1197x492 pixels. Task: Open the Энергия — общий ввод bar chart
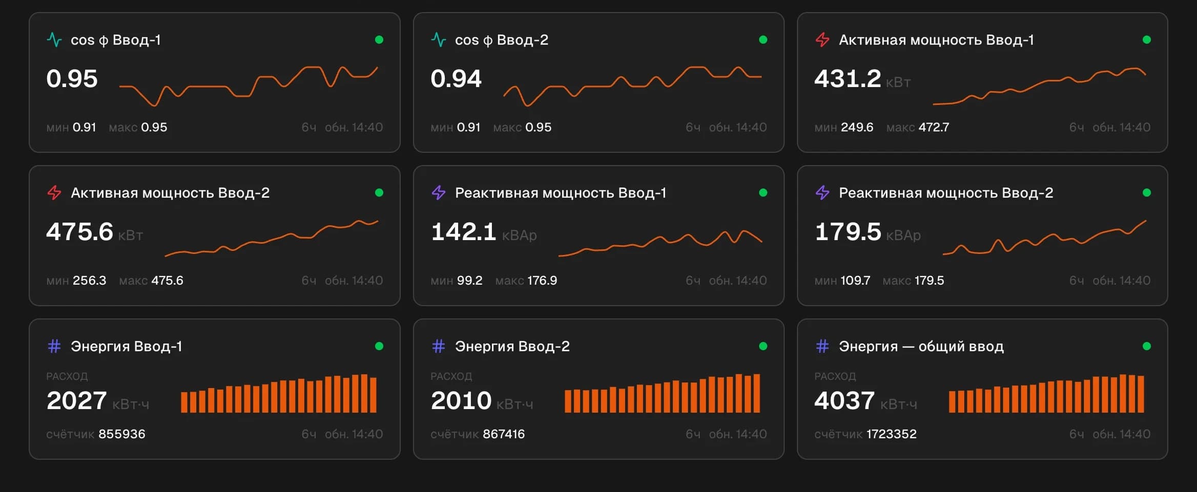(1046, 393)
